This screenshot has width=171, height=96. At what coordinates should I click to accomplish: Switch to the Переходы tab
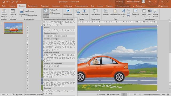(x=45, y=6)
